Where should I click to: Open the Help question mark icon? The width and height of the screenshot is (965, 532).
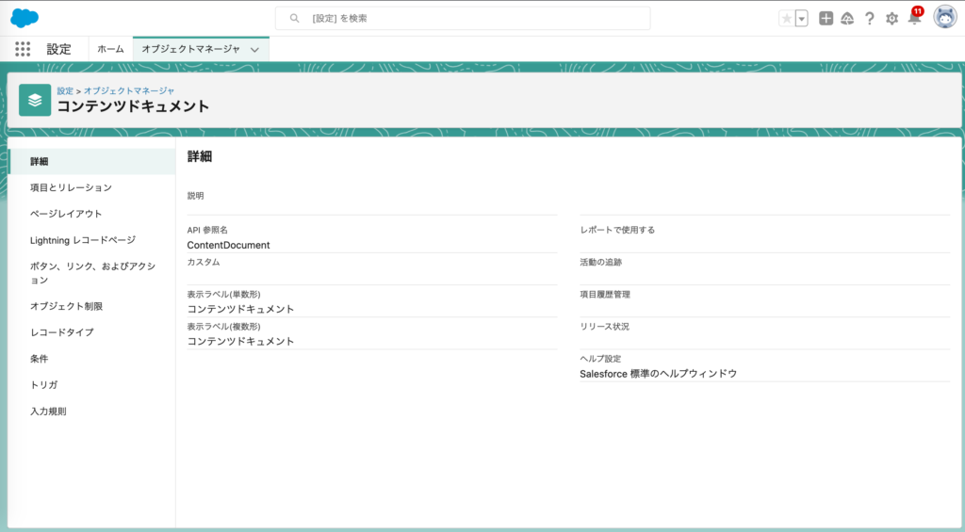point(870,18)
